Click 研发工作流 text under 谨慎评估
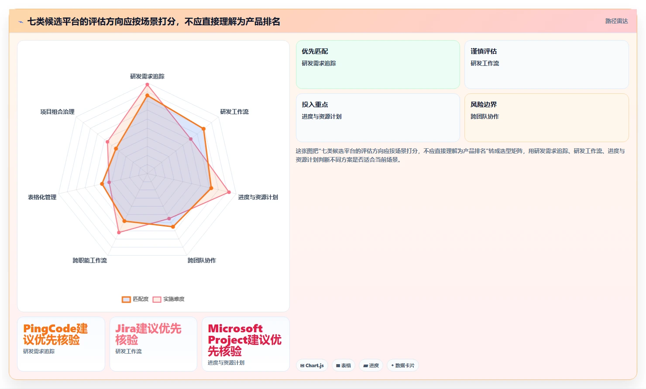 pyautogui.click(x=484, y=63)
